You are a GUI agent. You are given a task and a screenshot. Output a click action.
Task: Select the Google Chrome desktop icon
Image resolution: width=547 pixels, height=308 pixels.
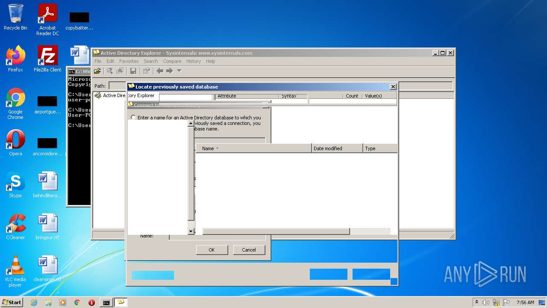(x=15, y=104)
